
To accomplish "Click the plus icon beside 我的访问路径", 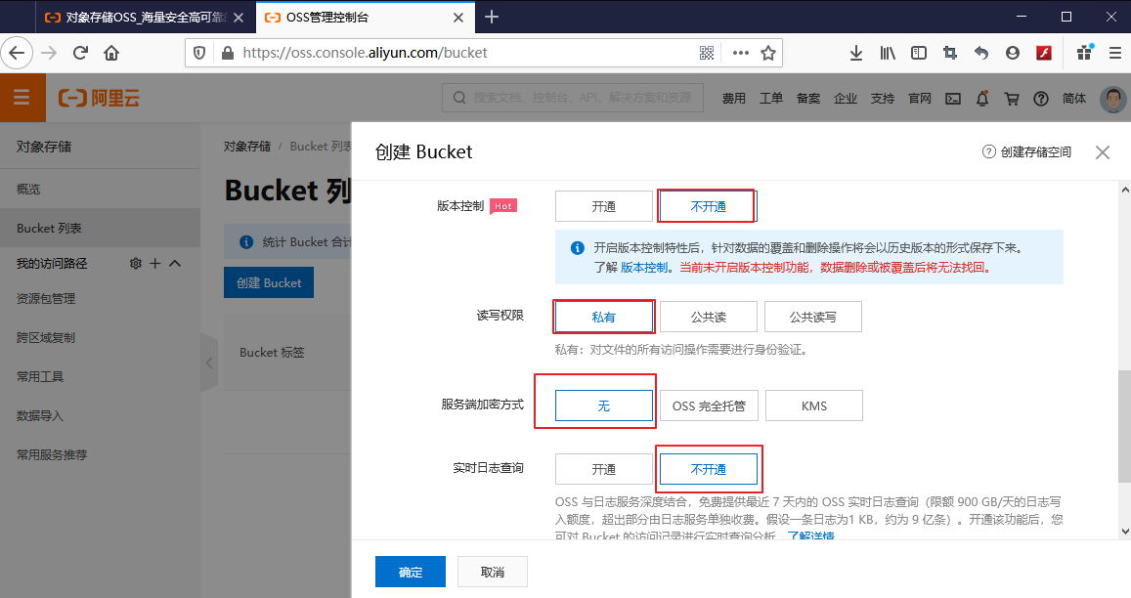I will pyautogui.click(x=155, y=263).
